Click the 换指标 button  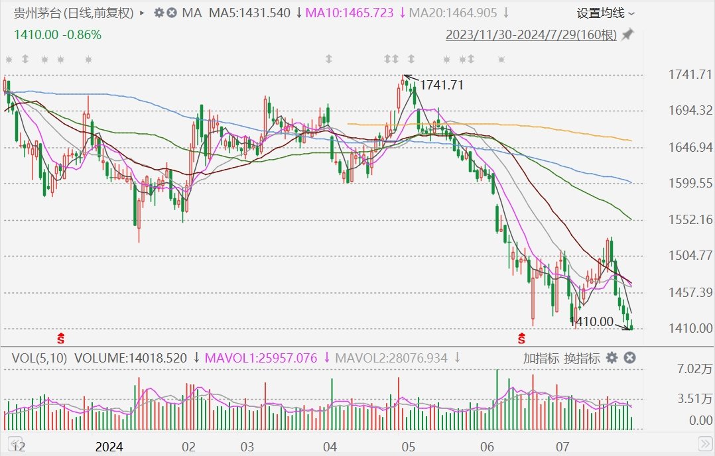tap(582, 358)
